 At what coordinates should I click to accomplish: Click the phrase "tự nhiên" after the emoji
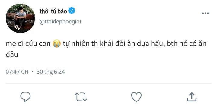[76, 44]
